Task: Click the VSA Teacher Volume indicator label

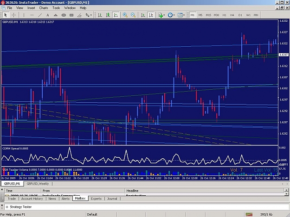Action: tap(42, 170)
